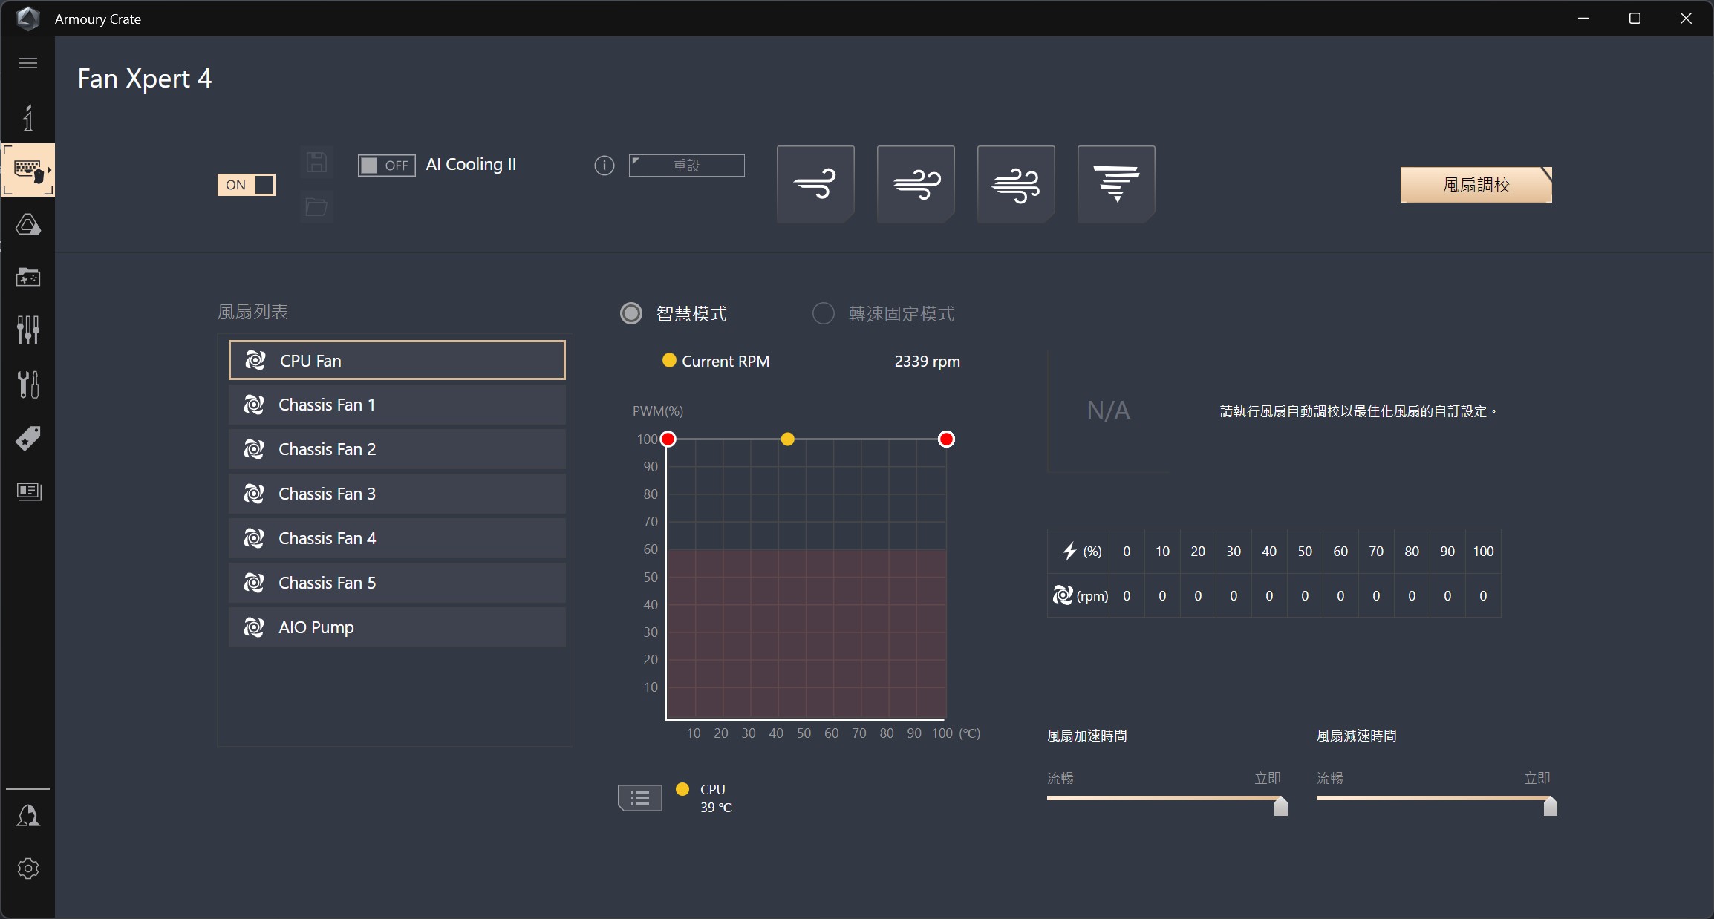
Task: Select Chassis Fan 4 in list
Action: 397,538
